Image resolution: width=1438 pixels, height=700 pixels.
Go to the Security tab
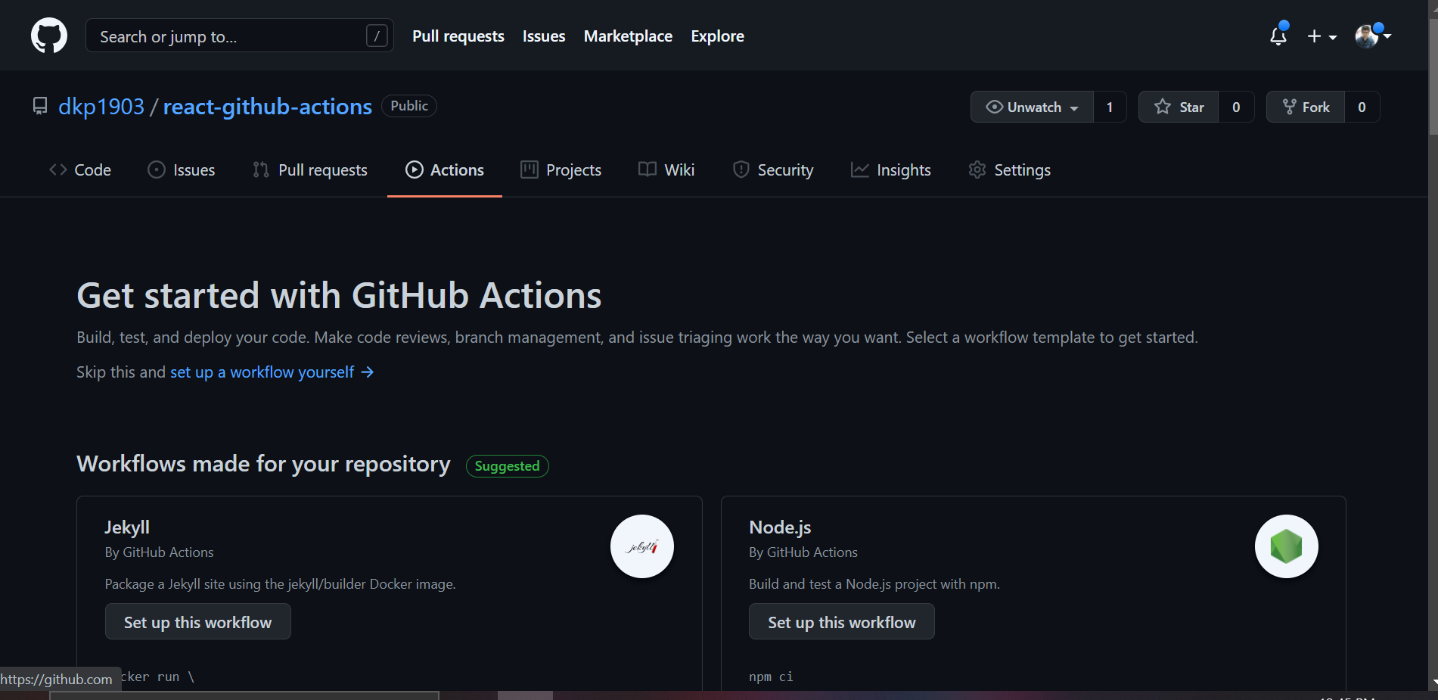click(x=773, y=170)
